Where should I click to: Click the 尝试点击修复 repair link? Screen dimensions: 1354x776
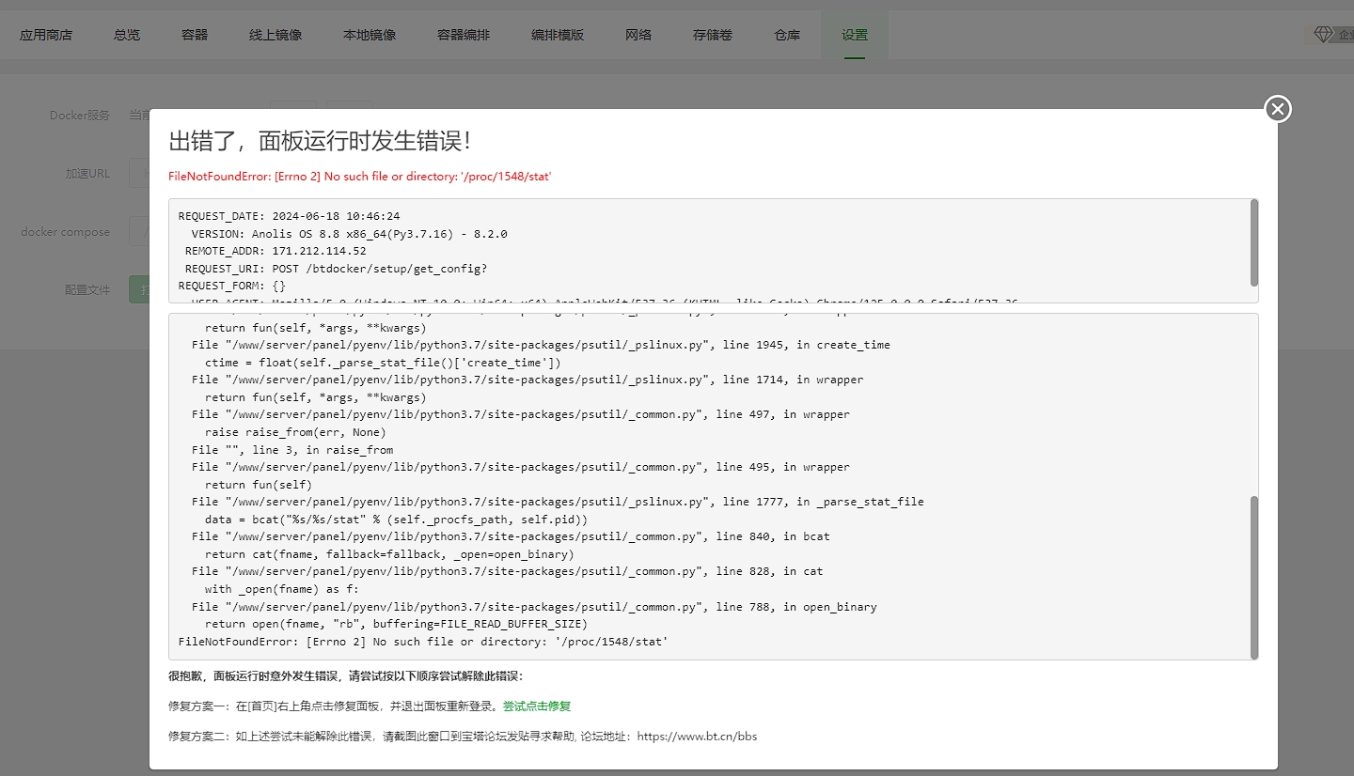click(537, 706)
